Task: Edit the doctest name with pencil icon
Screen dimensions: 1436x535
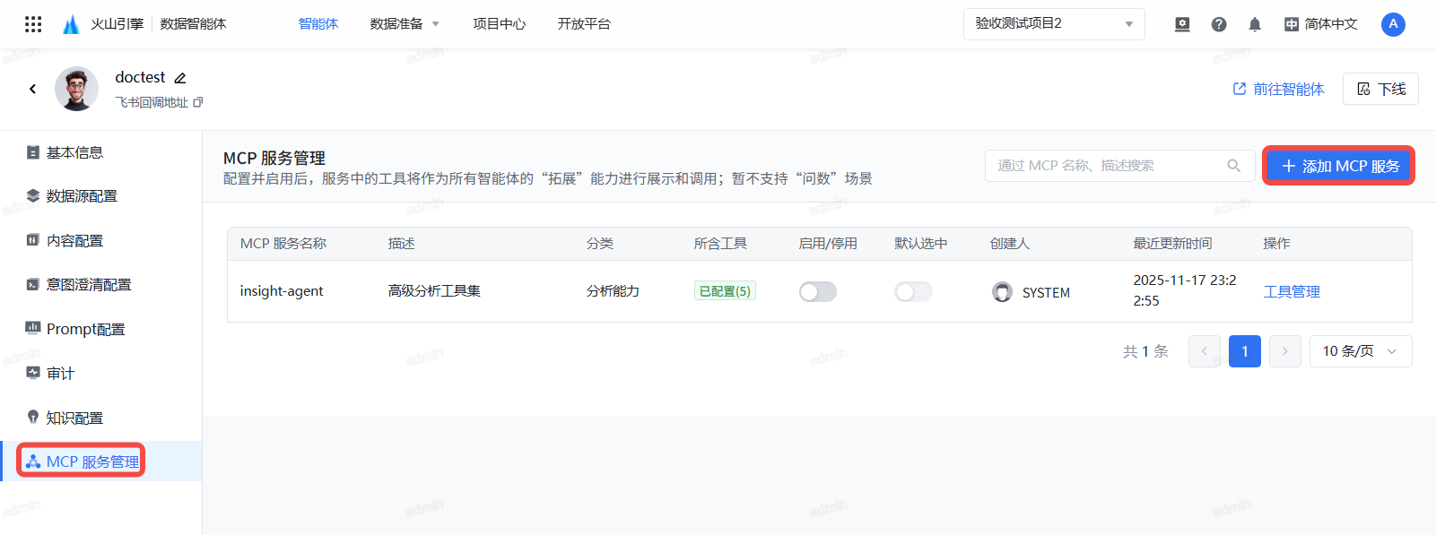Action: pos(179,78)
